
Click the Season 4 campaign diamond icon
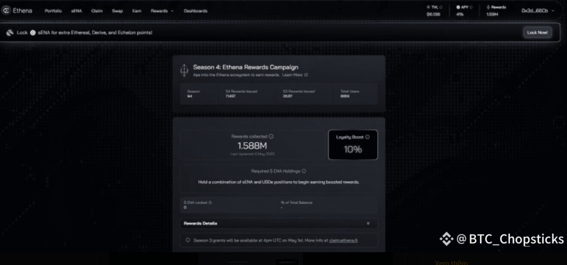184,70
